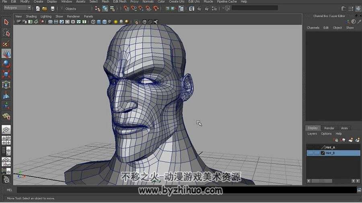Open layer editor Options menu
This screenshot has width=362, height=203.
click(326, 134)
